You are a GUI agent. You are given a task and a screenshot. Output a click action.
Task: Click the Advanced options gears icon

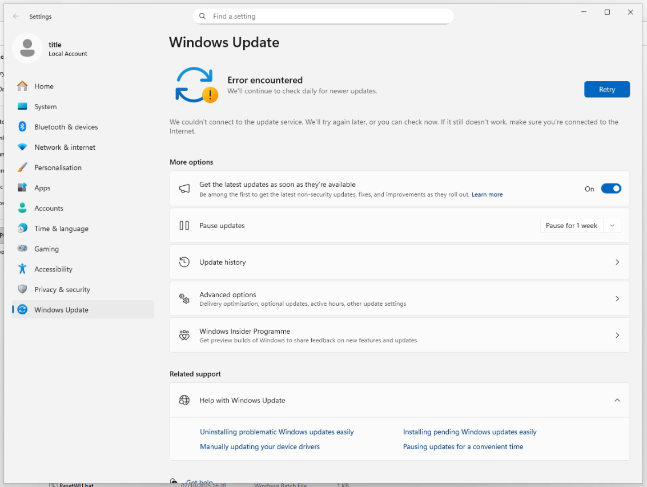(x=184, y=298)
